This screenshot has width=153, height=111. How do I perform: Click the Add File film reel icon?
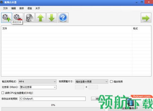point(6,17)
